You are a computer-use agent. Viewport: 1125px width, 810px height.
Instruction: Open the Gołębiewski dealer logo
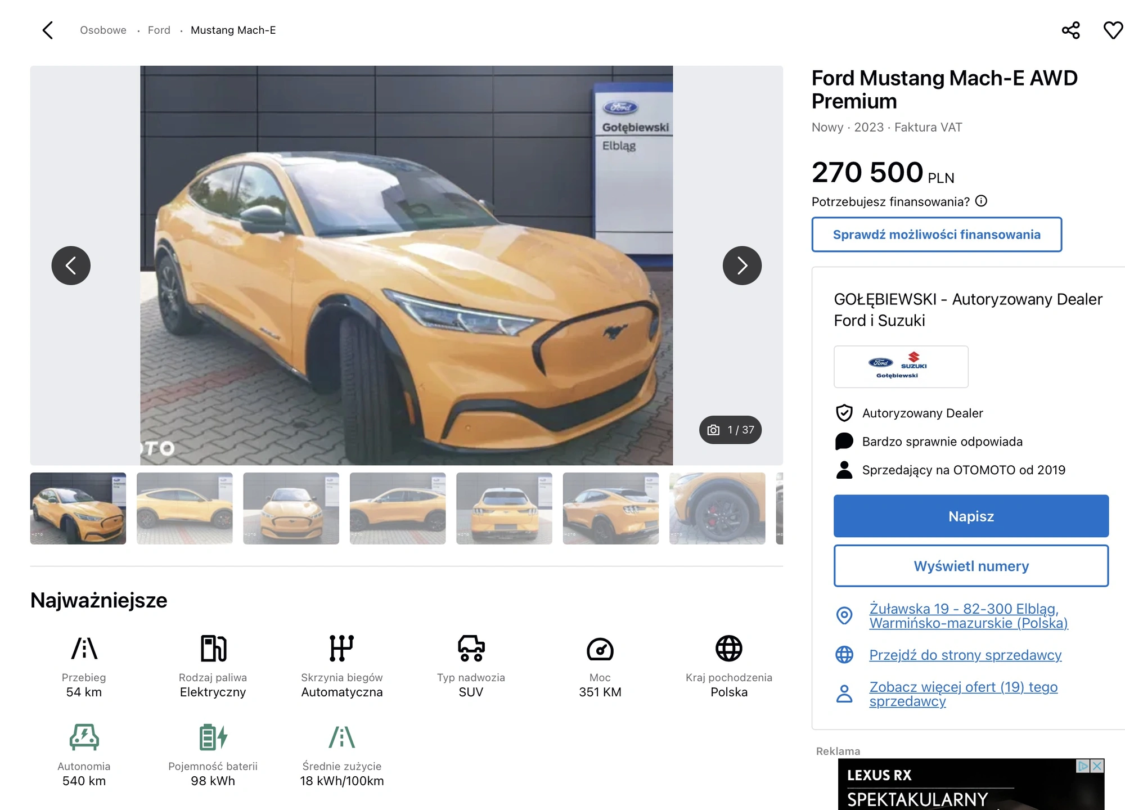901,367
